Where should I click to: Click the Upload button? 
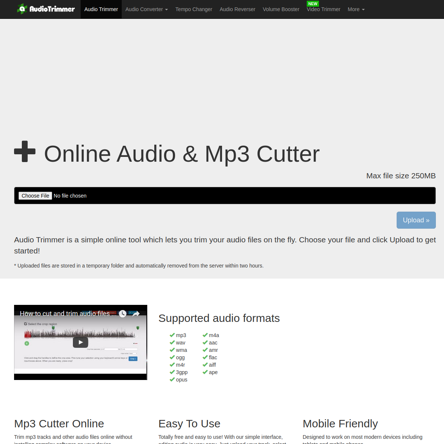point(416,220)
